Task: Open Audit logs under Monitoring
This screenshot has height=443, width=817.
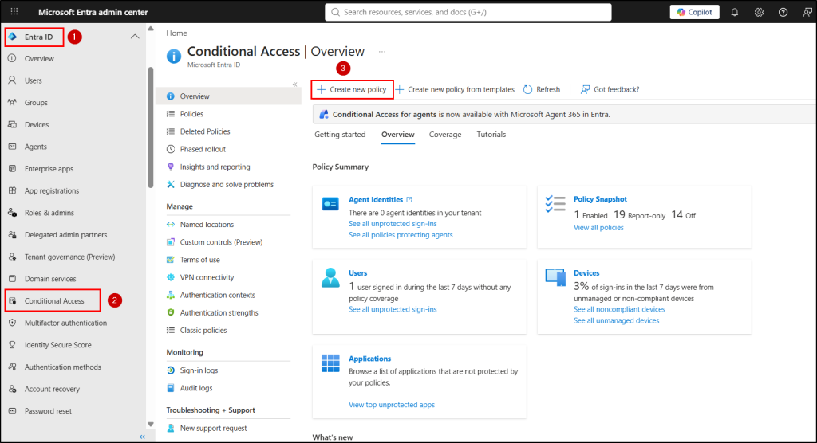Action: pos(196,388)
